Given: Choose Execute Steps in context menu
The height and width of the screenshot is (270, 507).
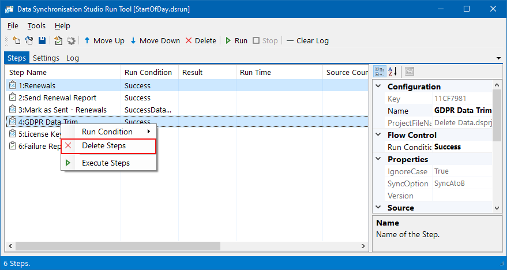Looking at the screenshot, I should click(108, 163).
